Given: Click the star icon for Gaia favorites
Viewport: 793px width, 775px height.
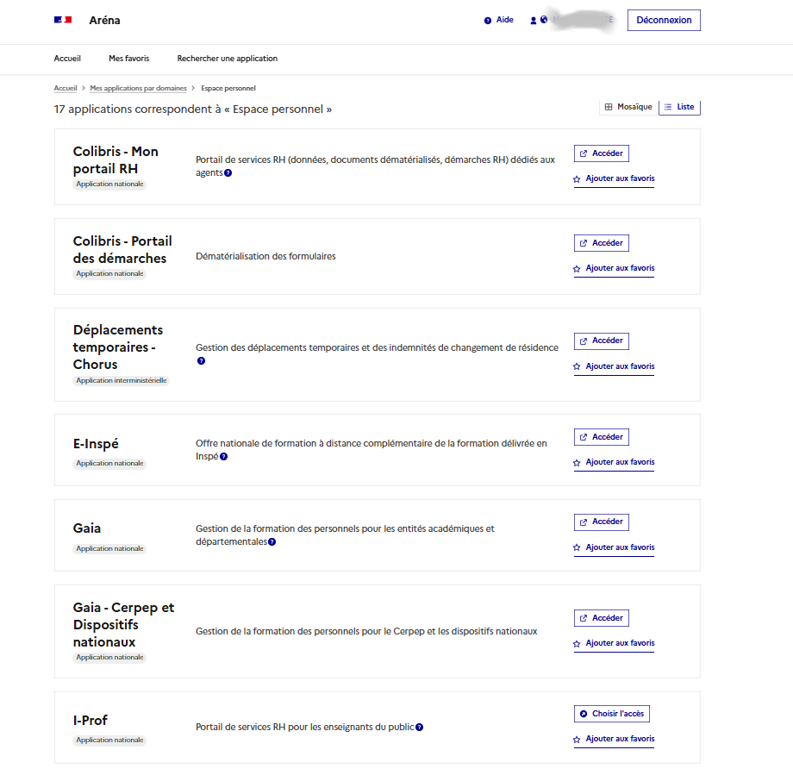Looking at the screenshot, I should click(x=578, y=548).
